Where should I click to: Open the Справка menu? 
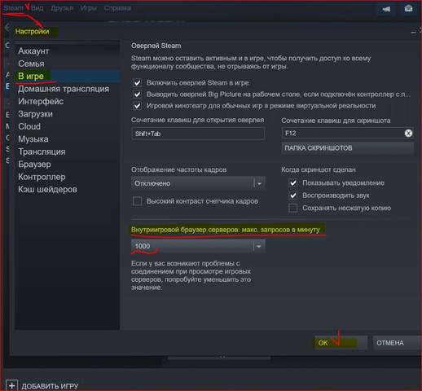pos(117,8)
